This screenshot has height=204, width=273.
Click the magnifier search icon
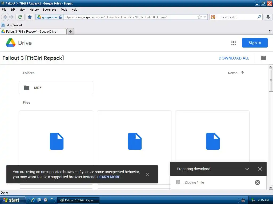click(259, 17)
